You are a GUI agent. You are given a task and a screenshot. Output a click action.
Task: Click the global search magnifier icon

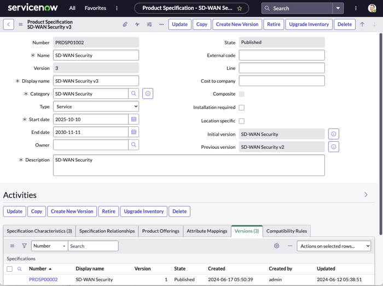pos(267,8)
